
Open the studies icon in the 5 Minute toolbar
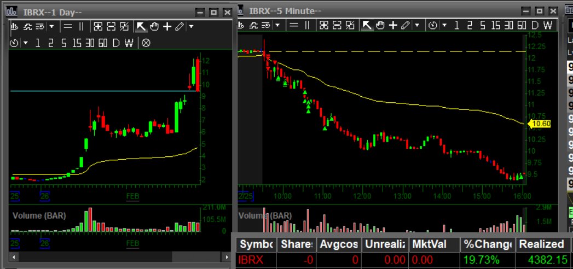pyautogui.click(x=253, y=25)
